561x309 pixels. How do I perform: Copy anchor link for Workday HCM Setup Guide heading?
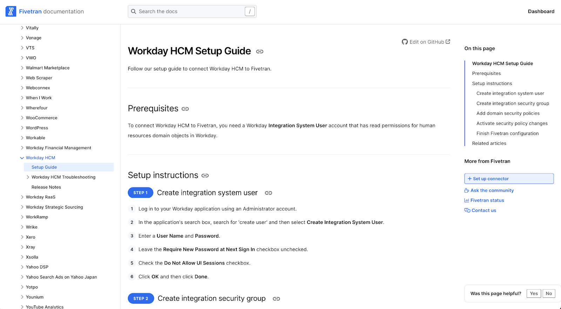click(259, 51)
